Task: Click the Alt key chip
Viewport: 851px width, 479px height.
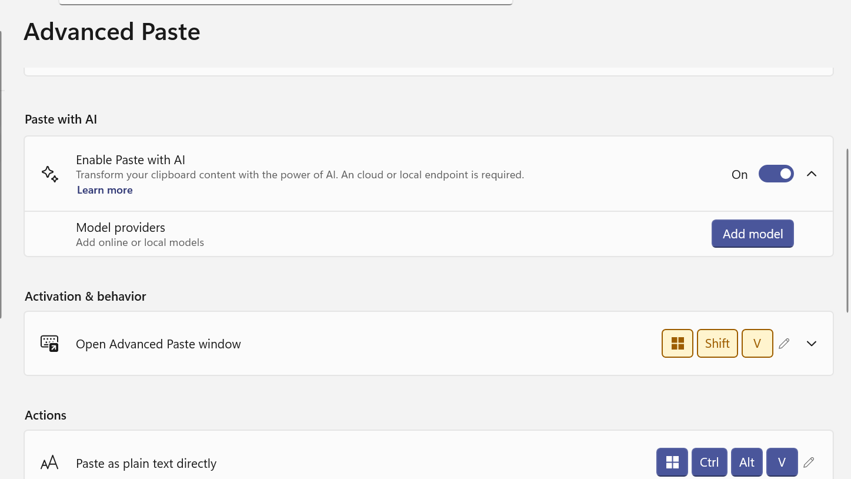Action: [747, 463]
